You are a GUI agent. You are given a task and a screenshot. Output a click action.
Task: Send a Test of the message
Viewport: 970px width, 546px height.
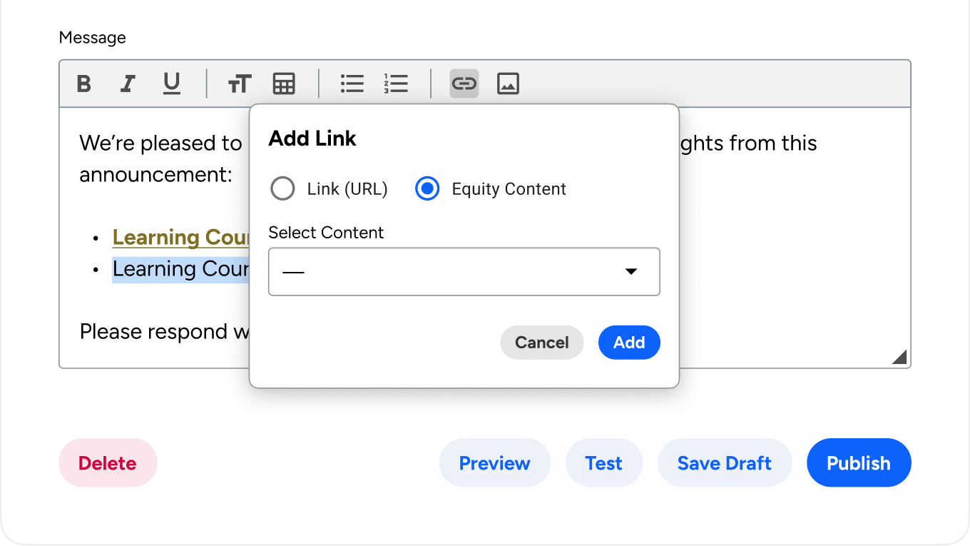point(603,463)
